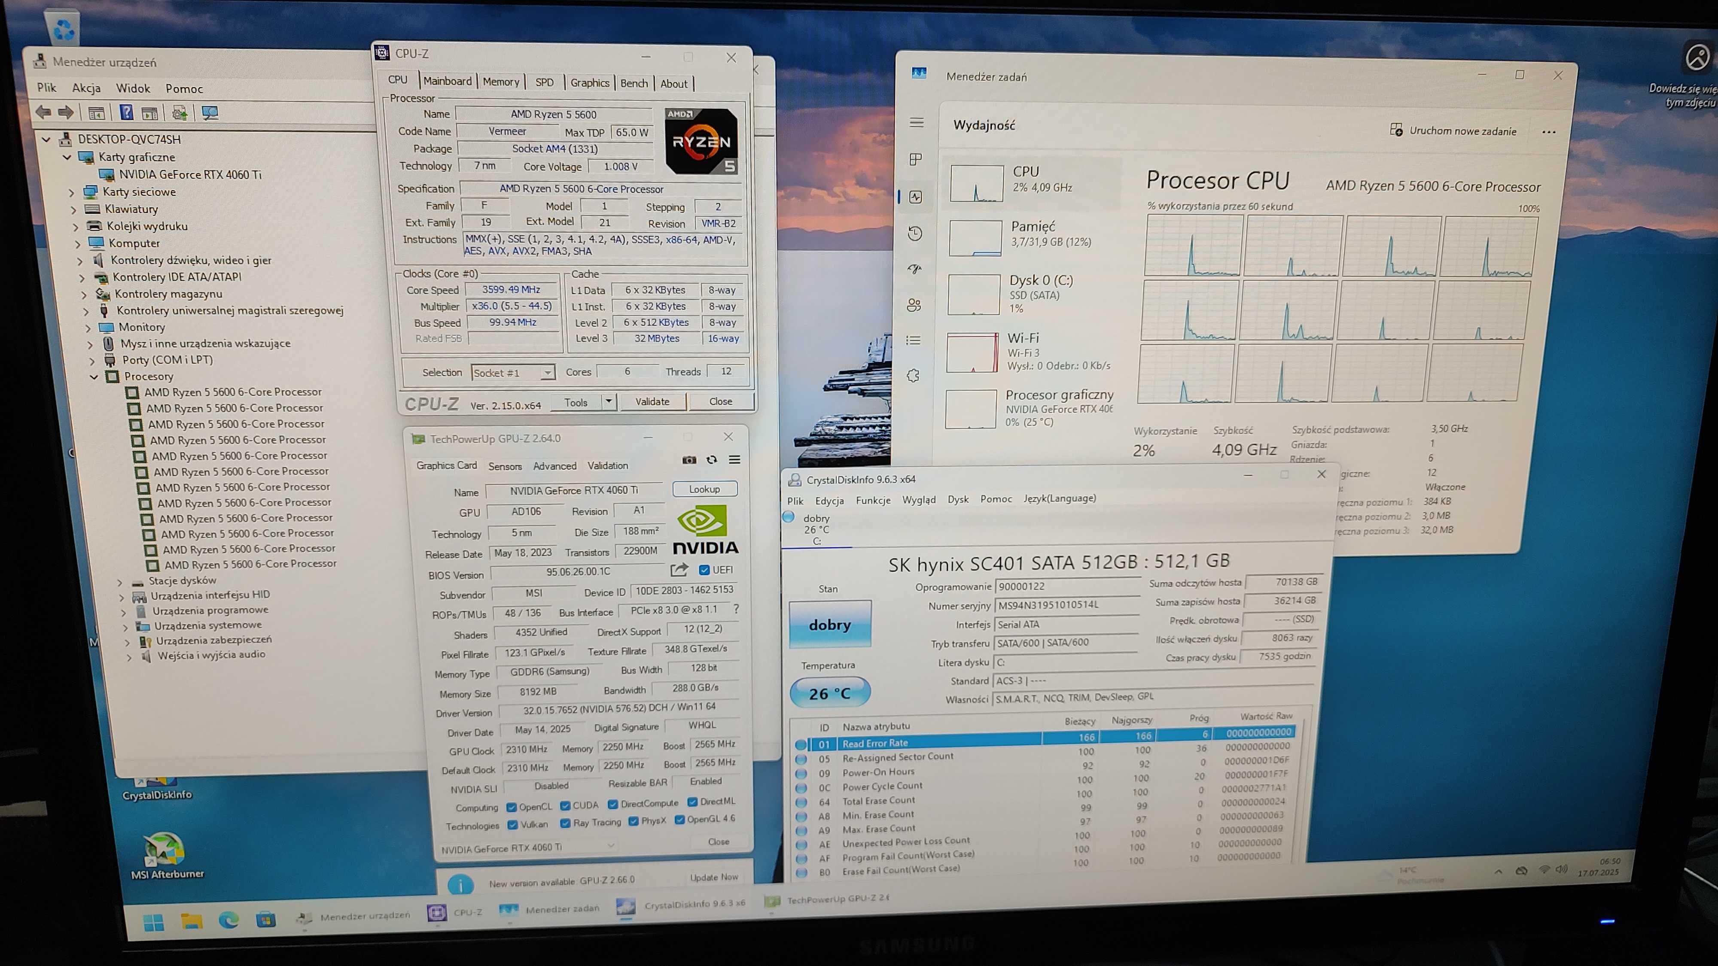1718x966 pixels.
Task: Open Startup apps icon in Task Manager sidebar
Action: click(914, 269)
